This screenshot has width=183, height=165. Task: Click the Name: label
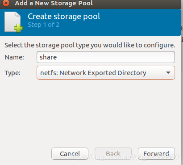[14, 57]
